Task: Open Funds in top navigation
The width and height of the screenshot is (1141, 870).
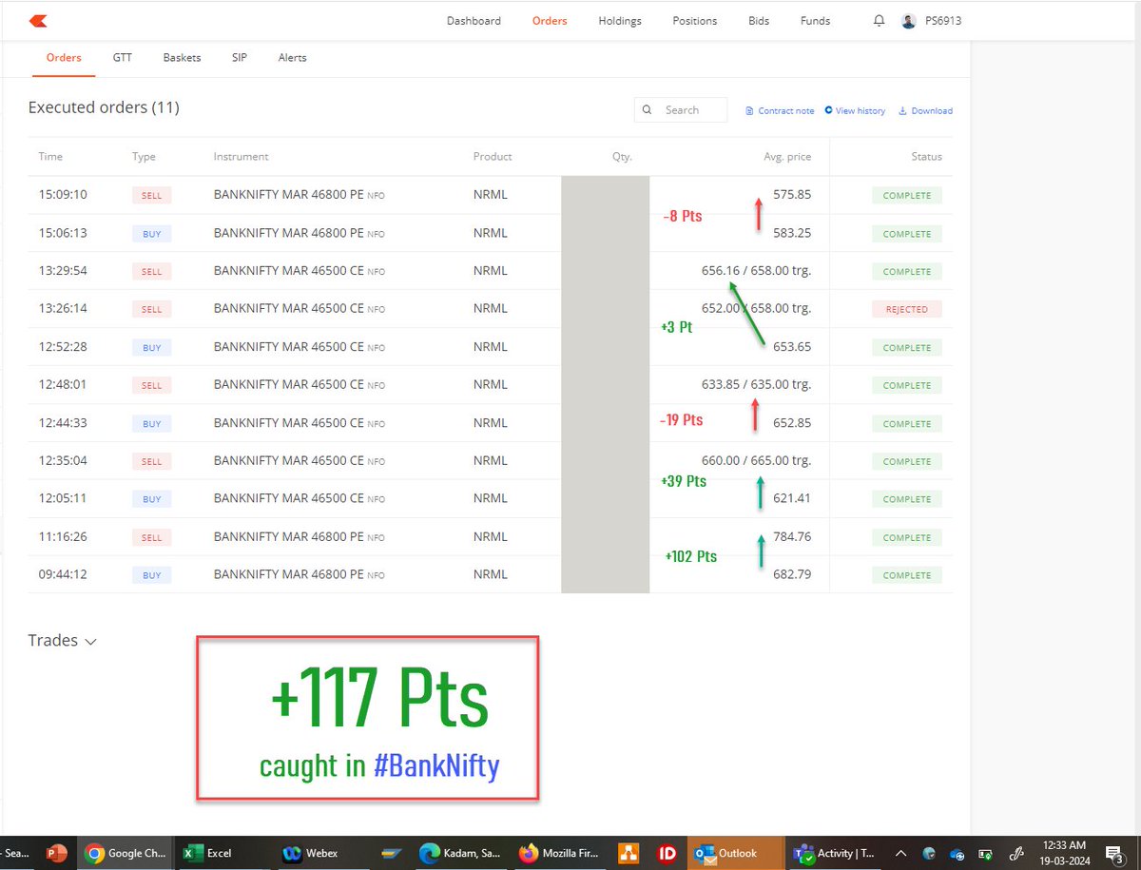Action: pos(816,21)
